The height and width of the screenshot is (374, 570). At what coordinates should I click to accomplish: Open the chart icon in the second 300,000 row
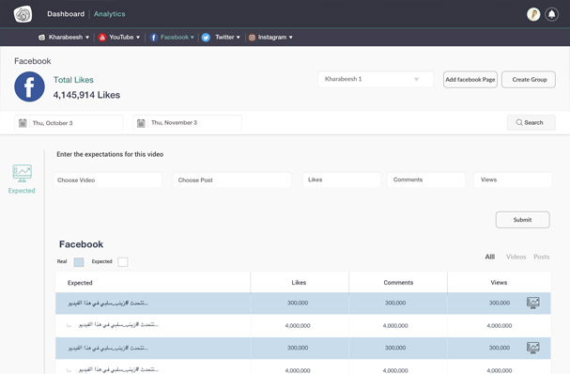tap(533, 348)
